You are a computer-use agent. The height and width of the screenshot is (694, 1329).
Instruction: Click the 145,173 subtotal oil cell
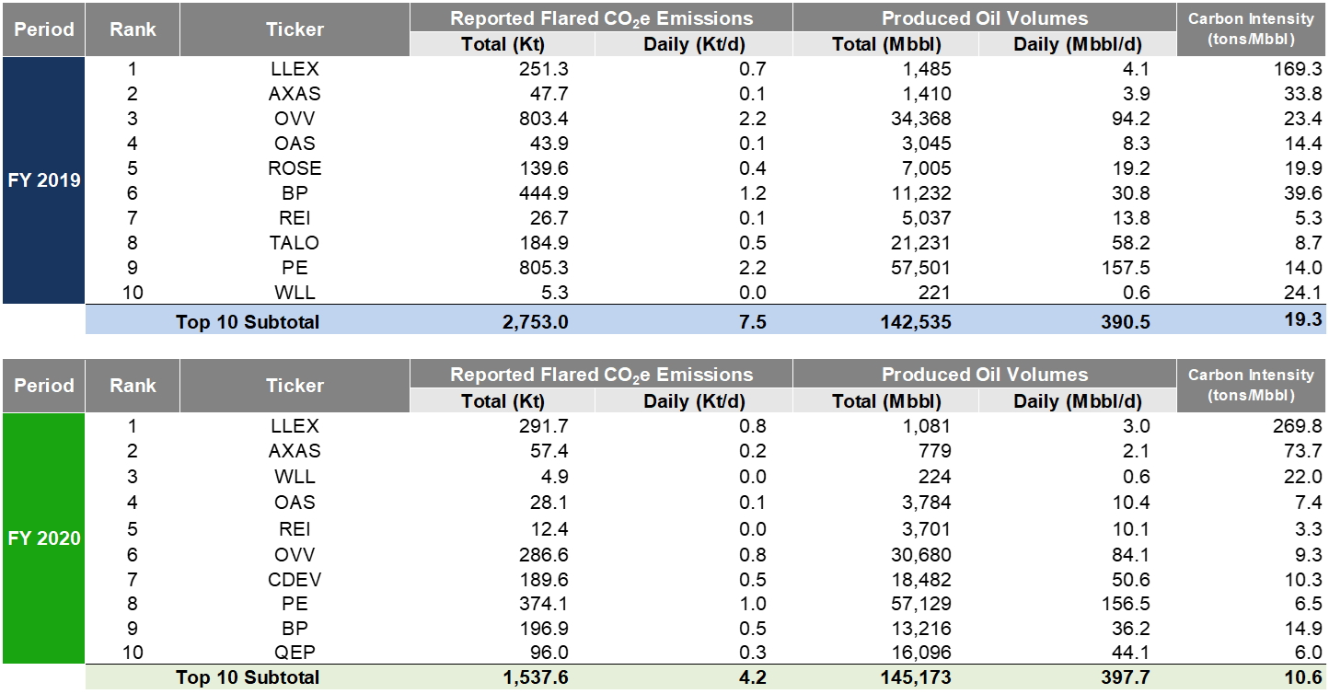(917, 677)
